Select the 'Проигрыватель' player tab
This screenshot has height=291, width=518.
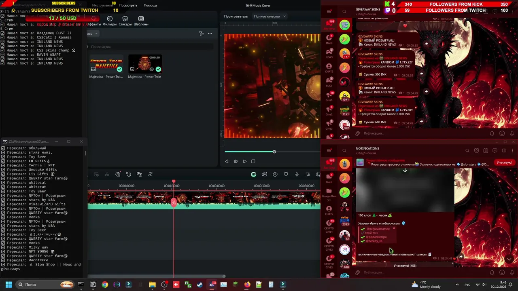(x=236, y=17)
